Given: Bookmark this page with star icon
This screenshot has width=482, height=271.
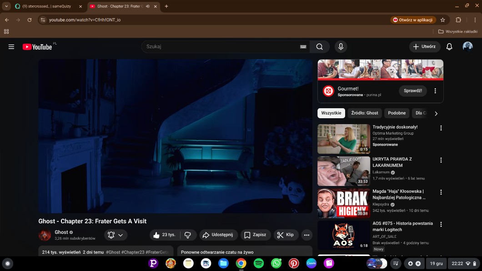Looking at the screenshot, I should pos(443,20).
